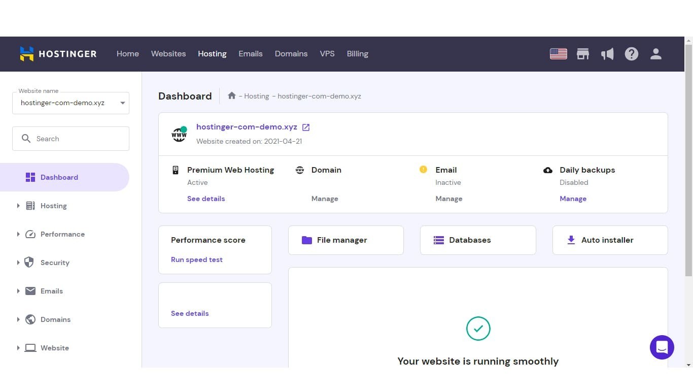Go to Home in top navigation
The image size is (693, 390).
128,54
